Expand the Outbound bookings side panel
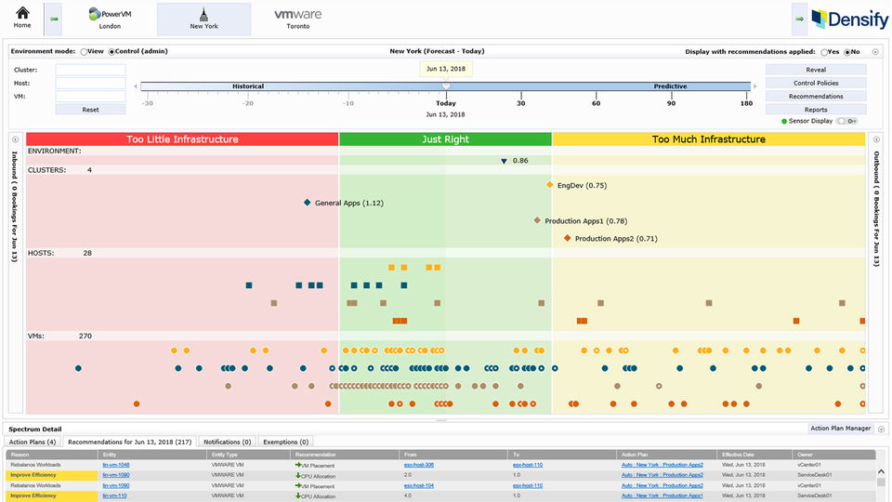This screenshot has width=892, height=502. point(876,139)
